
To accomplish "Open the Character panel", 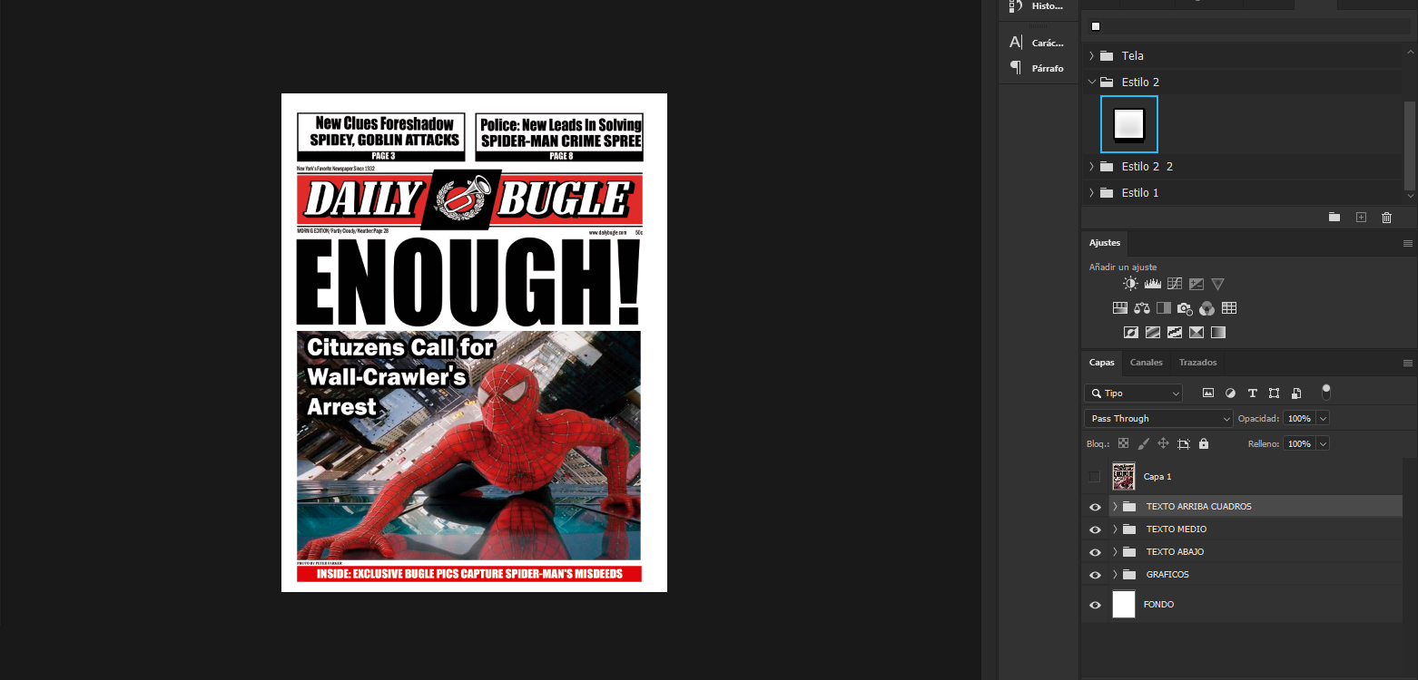I will point(1036,43).
